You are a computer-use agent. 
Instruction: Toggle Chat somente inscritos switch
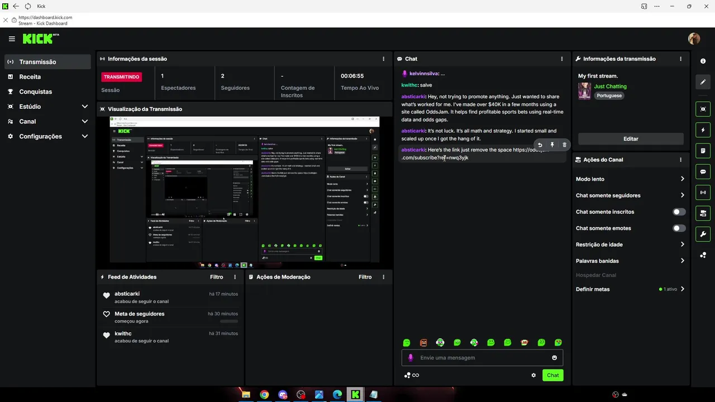click(x=679, y=212)
